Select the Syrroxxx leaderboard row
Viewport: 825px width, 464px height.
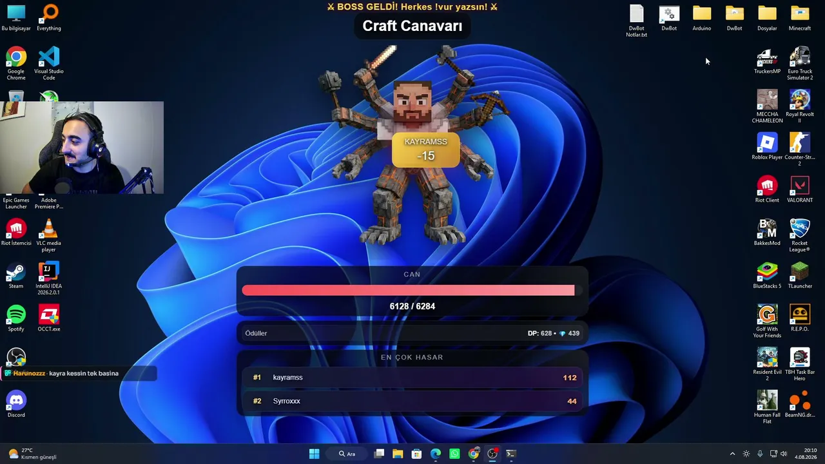(412, 401)
